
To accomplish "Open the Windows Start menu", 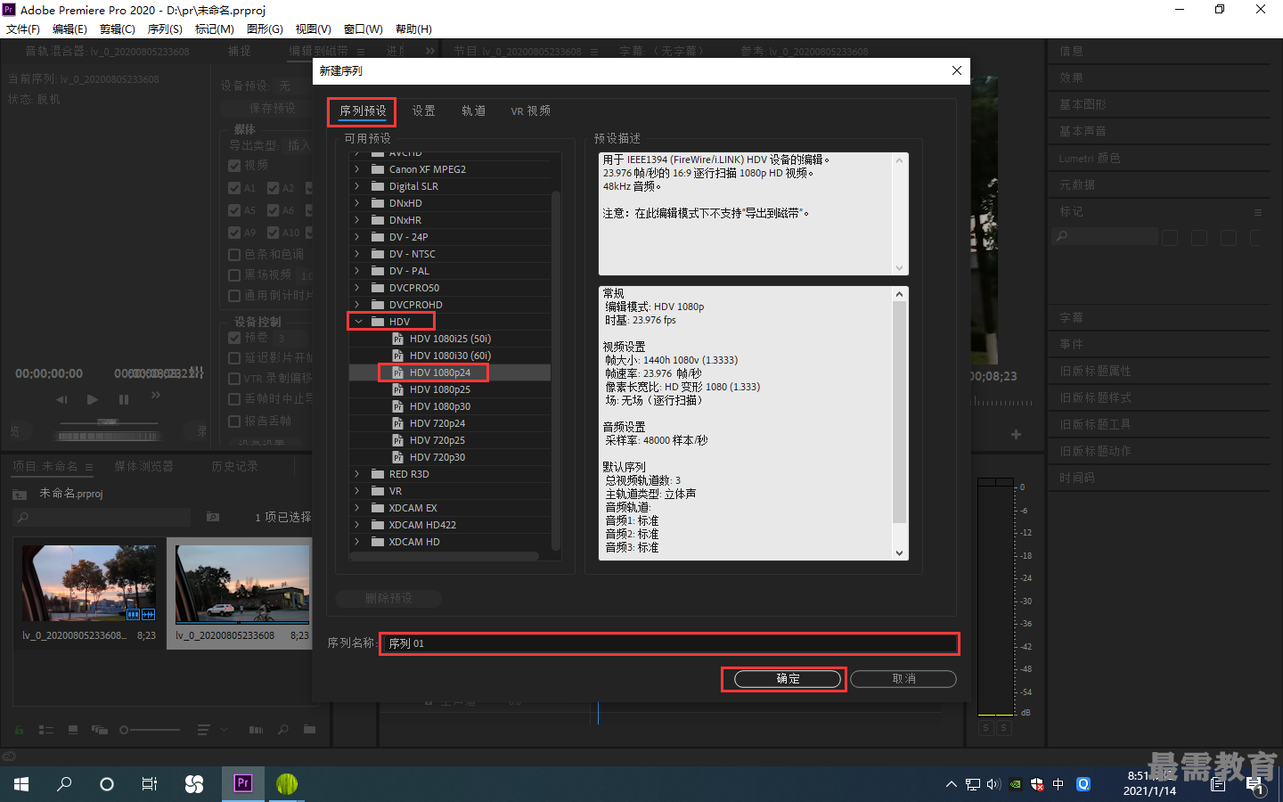I will point(21,784).
